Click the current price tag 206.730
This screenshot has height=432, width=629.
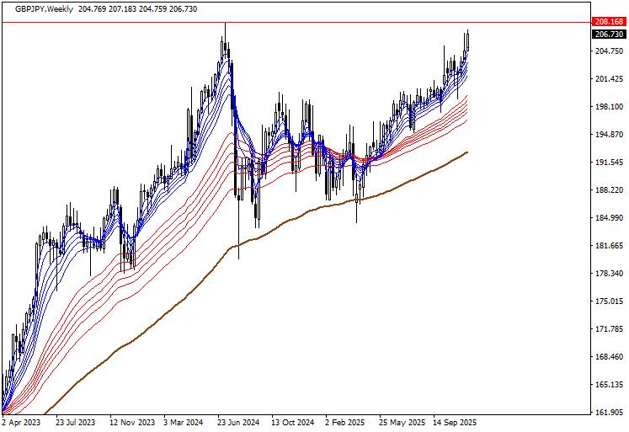click(608, 35)
